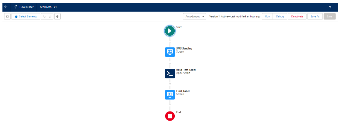The width and height of the screenshot is (342, 127).
Task: Click the Select Elements button
Action: pyautogui.click(x=26, y=17)
